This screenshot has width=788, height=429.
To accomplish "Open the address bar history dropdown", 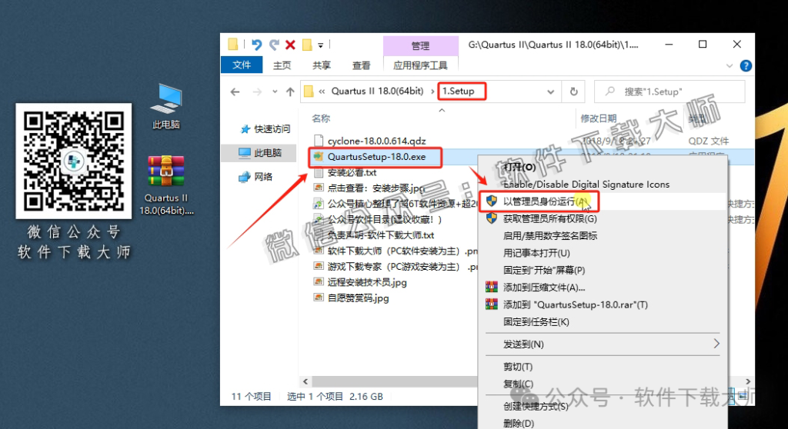I will tap(551, 91).
